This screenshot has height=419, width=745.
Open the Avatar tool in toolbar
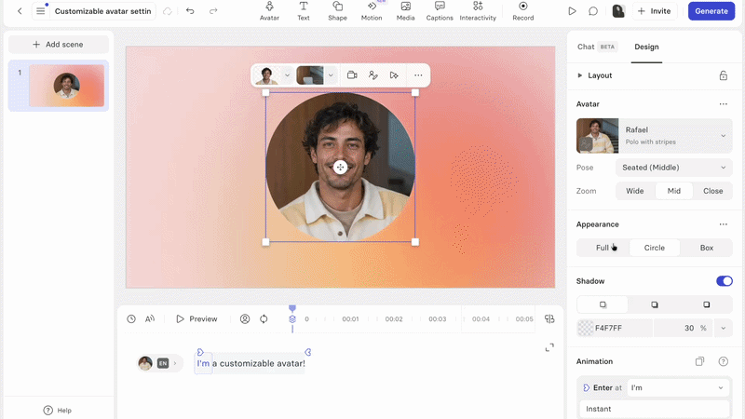click(269, 11)
